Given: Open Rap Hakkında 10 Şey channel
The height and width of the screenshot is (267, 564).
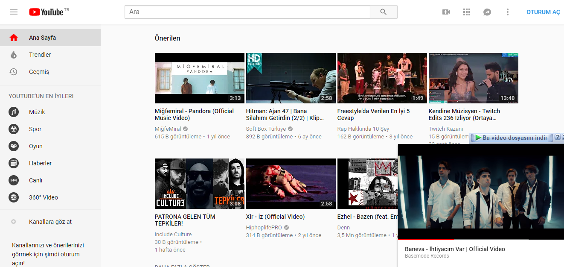Looking at the screenshot, I should tap(363, 129).
